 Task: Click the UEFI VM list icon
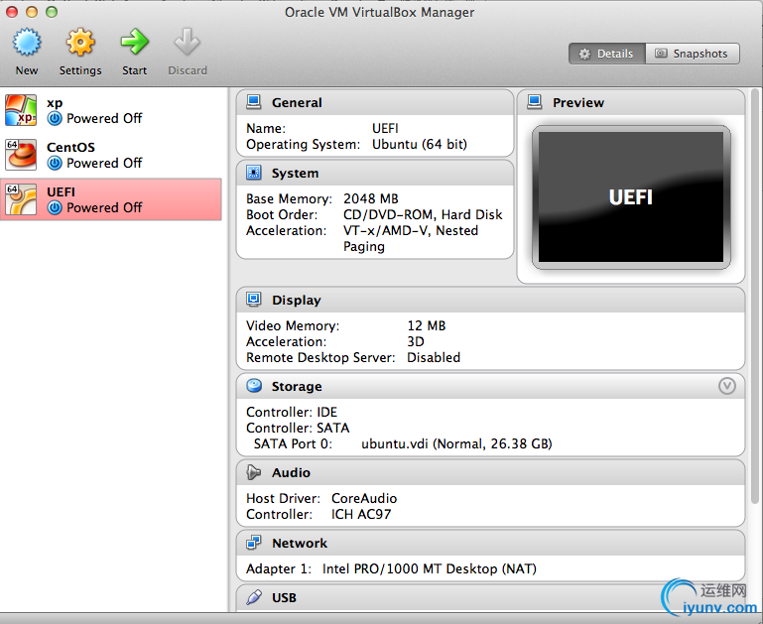21,199
